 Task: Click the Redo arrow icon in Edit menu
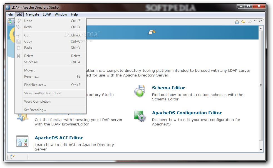[x=18, y=27]
